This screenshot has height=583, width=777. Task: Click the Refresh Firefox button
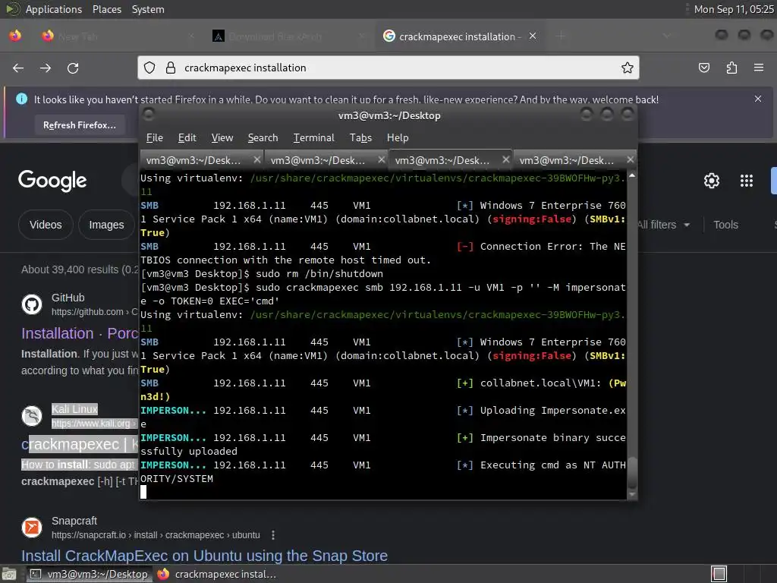(x=79, y=125)
